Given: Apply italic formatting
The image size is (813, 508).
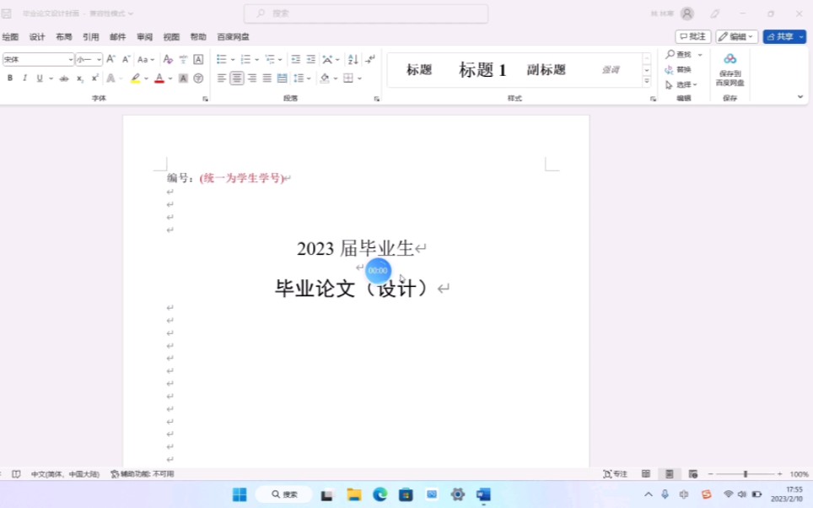Looking at the screenshot, I should tap(24, 78).
